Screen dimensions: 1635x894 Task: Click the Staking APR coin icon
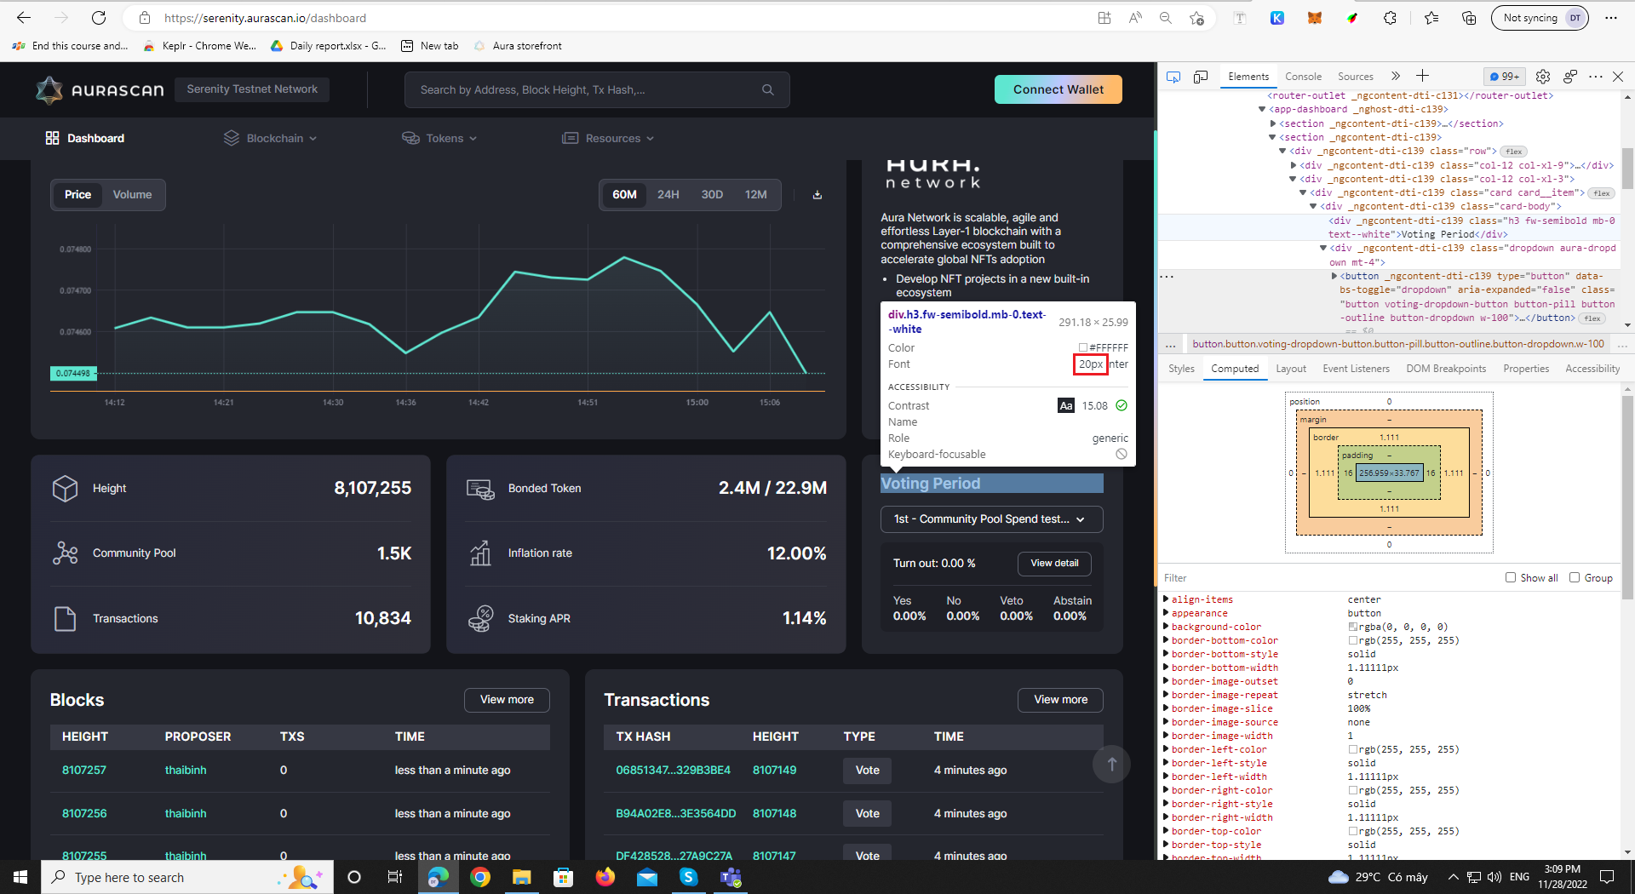[x=481, y=618]
